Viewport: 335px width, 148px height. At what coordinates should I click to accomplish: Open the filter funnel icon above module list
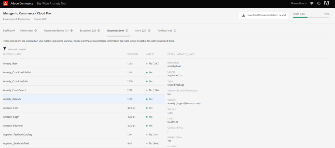pos(5,49)
